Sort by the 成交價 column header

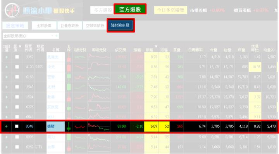pyautogui.click(x=120, y=50)
